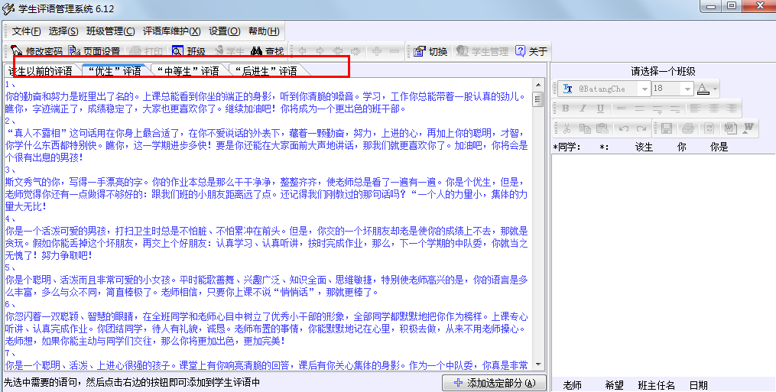Click the 班级 class toolbar button
This screenshot has width=776, height=392.
click(x=189, y=51)
